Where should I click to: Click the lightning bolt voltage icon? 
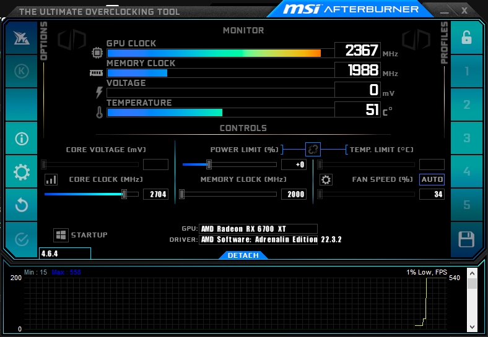pyautogui.click(x=99, y=92)
